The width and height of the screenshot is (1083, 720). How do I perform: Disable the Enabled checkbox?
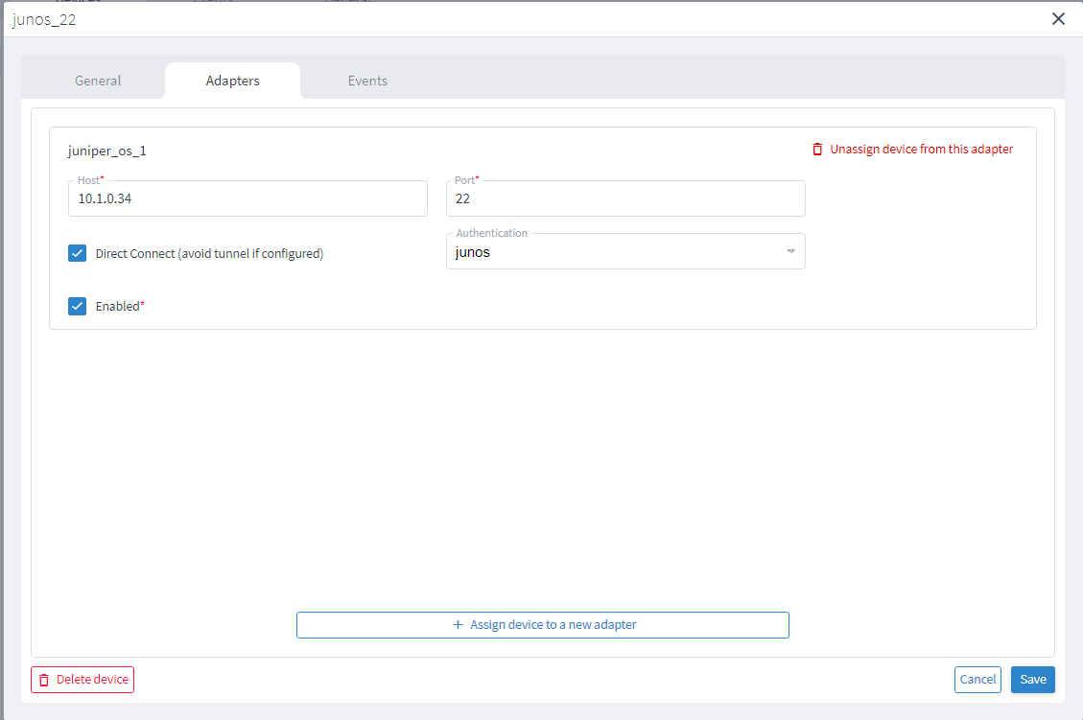tap(77, 306)
